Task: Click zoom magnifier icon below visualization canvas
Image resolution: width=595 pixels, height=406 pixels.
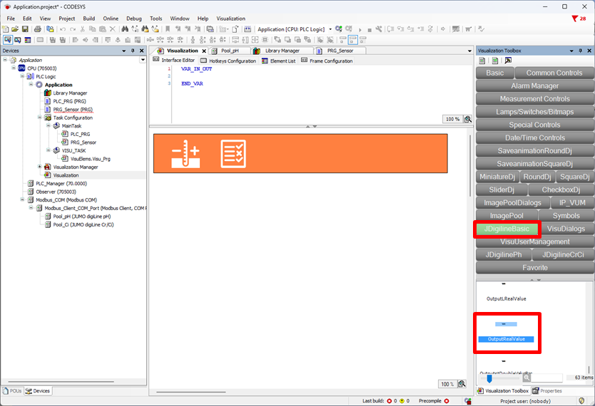Action: click(462, 384)
